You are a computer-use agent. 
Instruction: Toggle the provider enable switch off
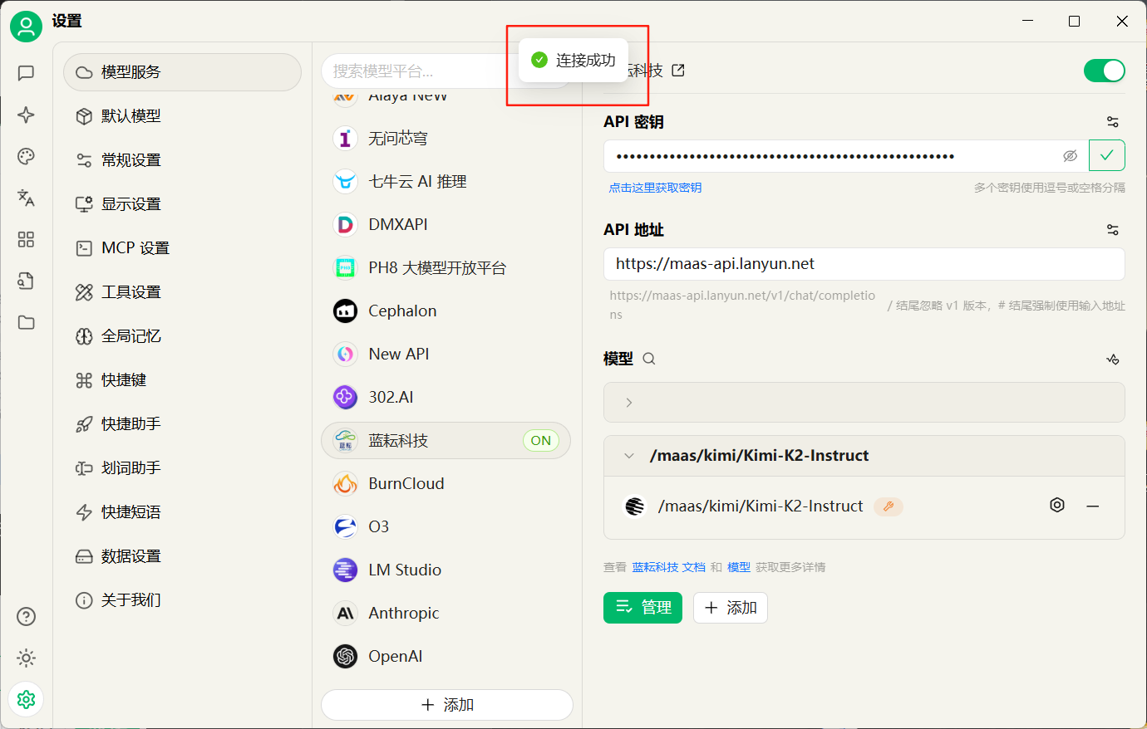click(x=1105, y=71)
